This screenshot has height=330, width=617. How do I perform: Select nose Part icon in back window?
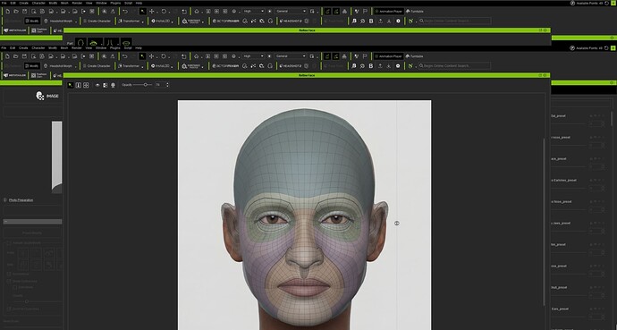(x=111, y=42)
